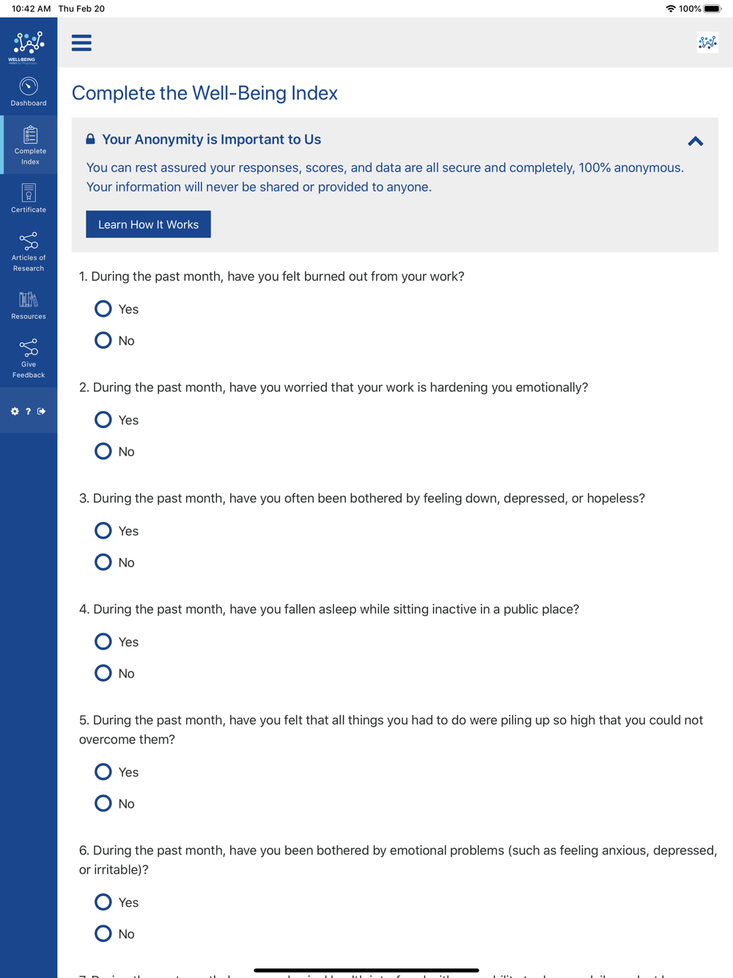
Task: Select Yes for feeling down, depressed question
Action: click(x=103, y=530)
